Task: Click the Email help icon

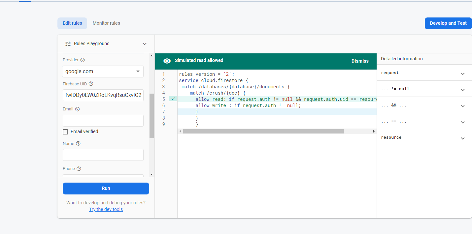Action: coord(77,109)
